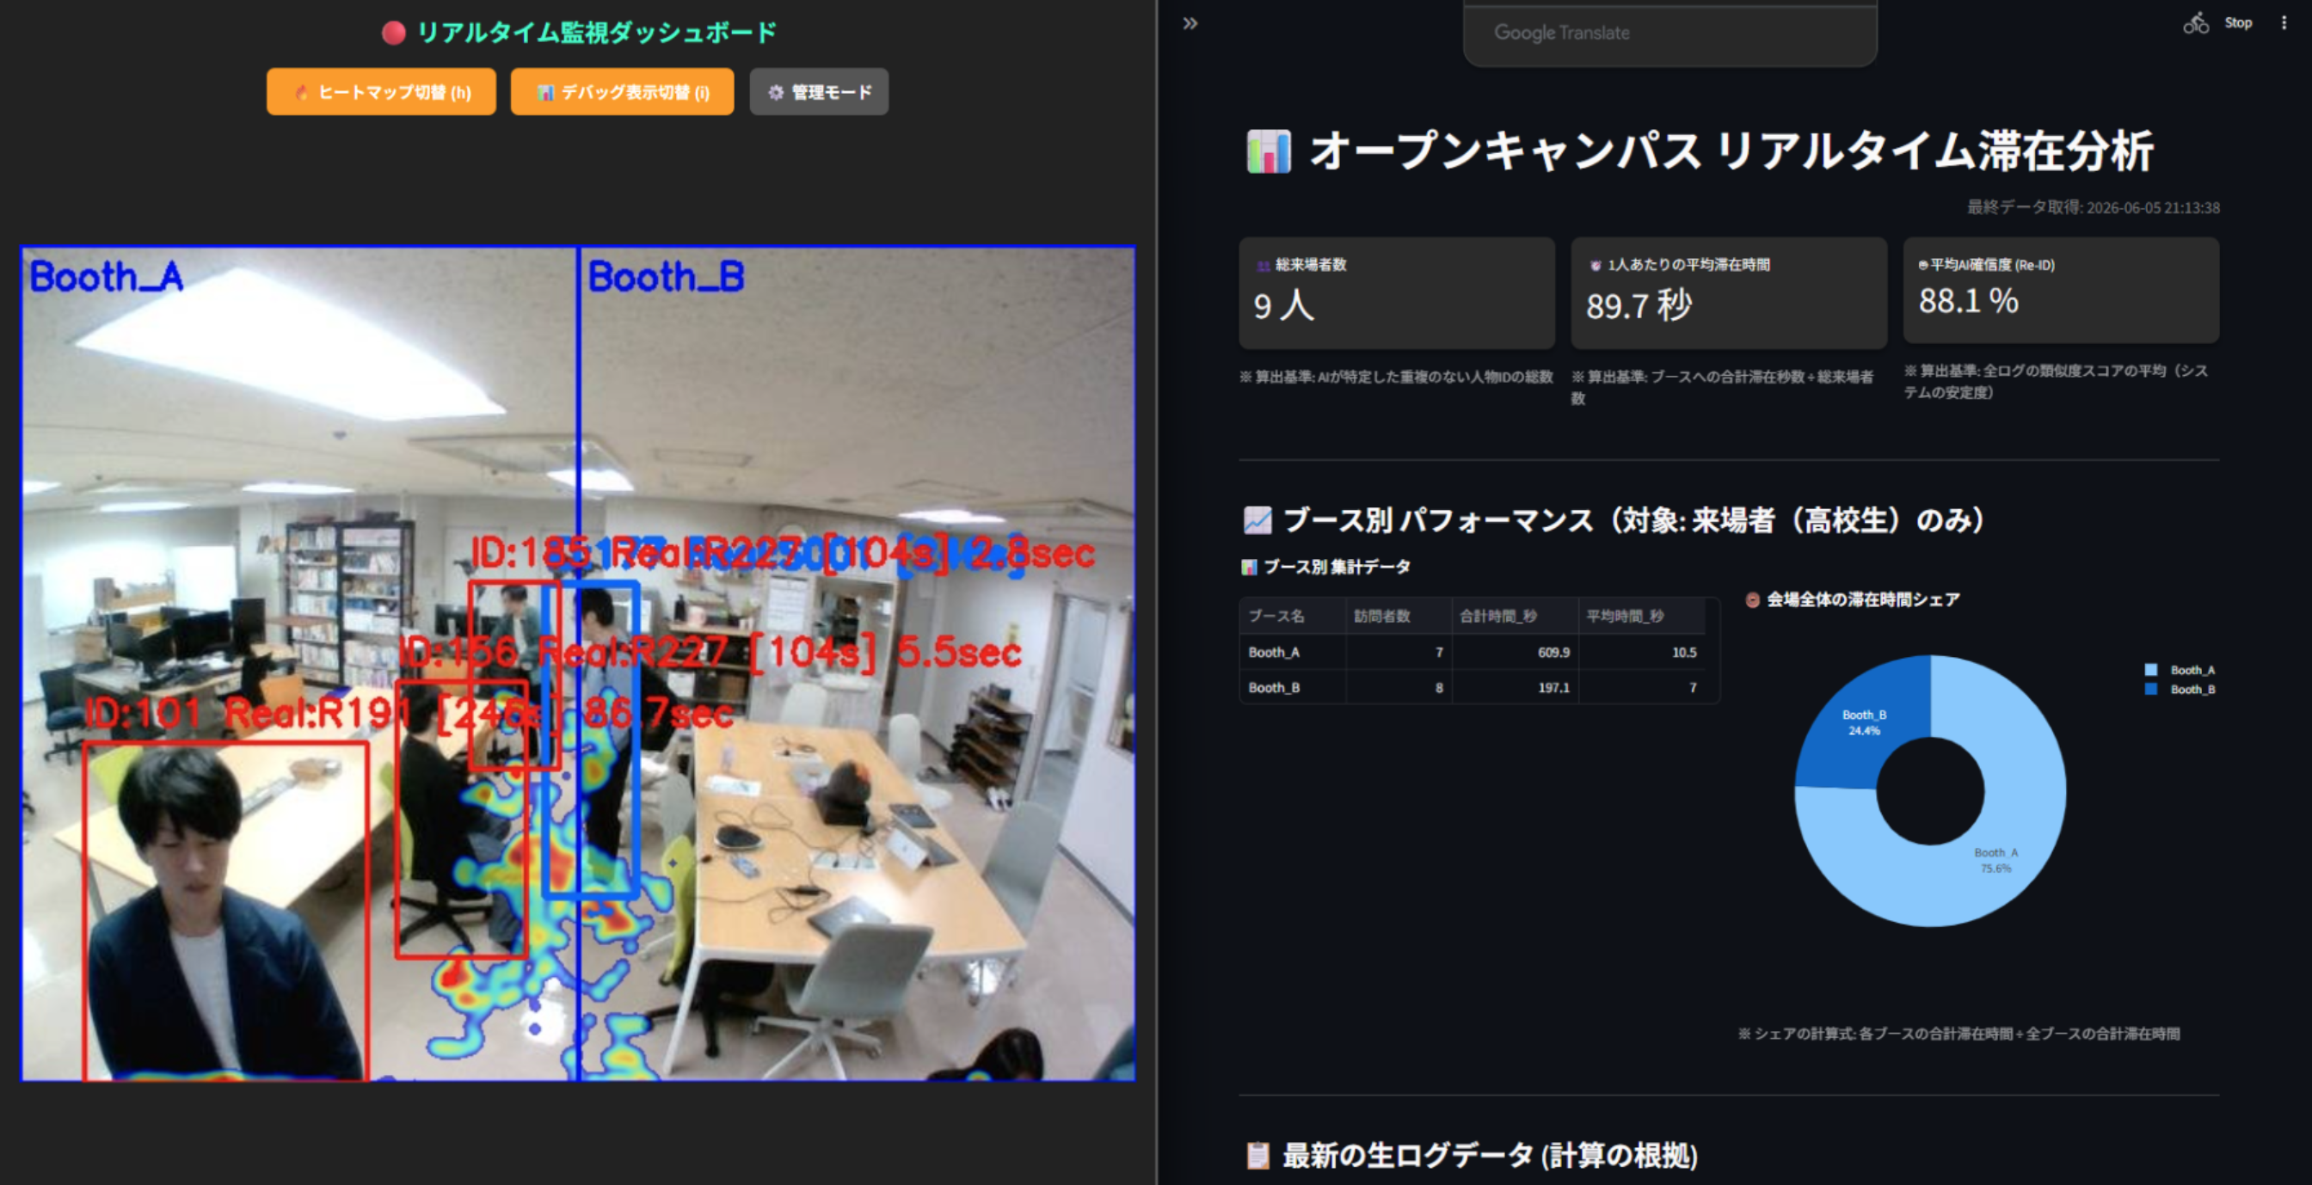
Task: Click the average stay value 89.7 秒
Action: 1638,306
